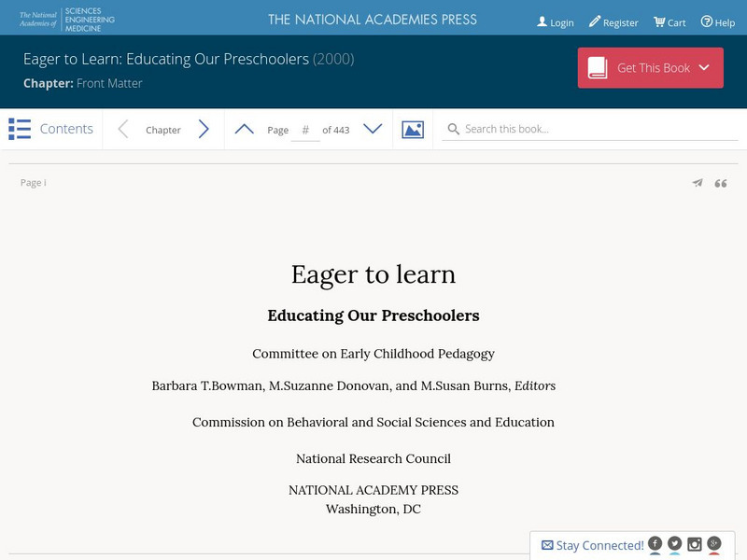
Task: Click the page number input field
Action: [305, 130]
